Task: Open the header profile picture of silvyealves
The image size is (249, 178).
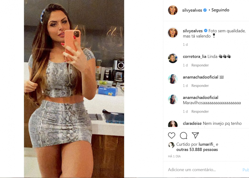Action: (x=173, y=10)
